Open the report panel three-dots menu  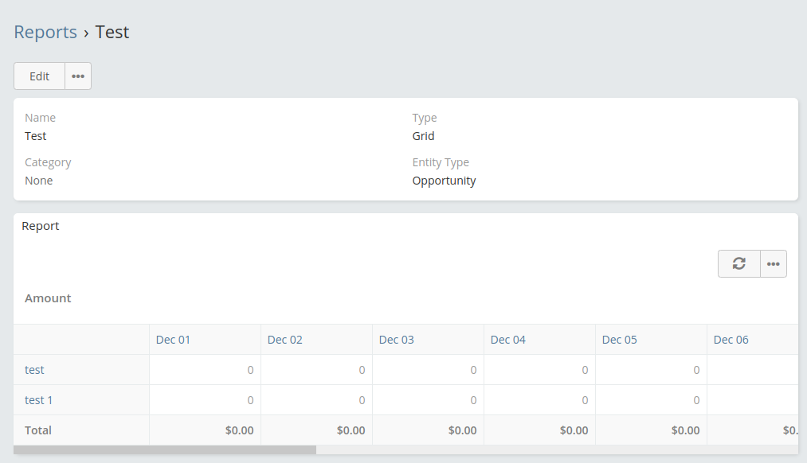773,263
